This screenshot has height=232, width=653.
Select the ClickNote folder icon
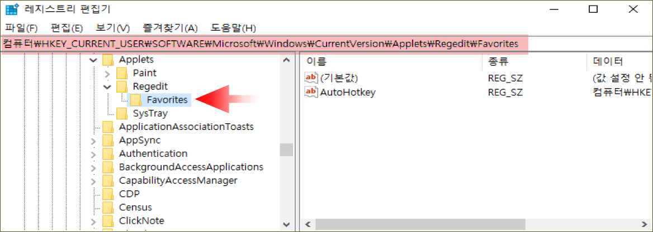click(x=108, y=220)
